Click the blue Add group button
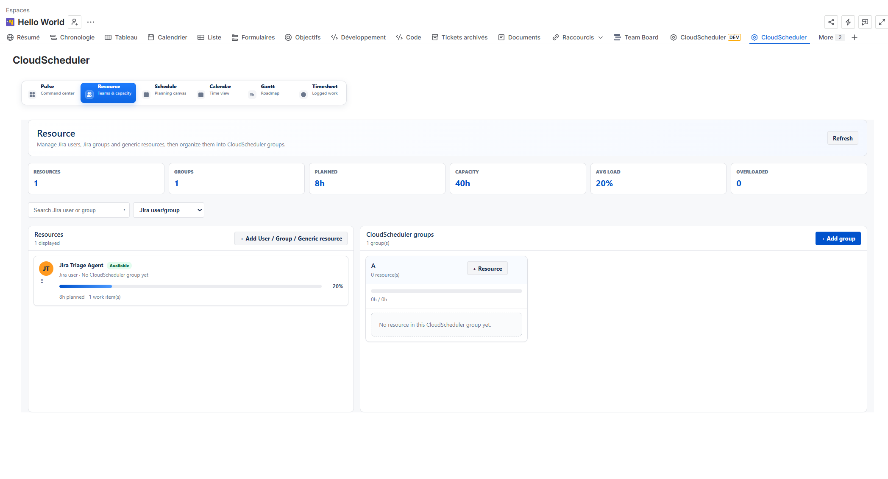Viewport: 888px width, 479px height. [x=838, y=238]
